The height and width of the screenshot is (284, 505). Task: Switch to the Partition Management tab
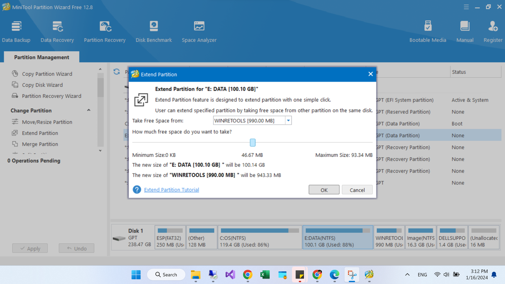tap(41, 57)
